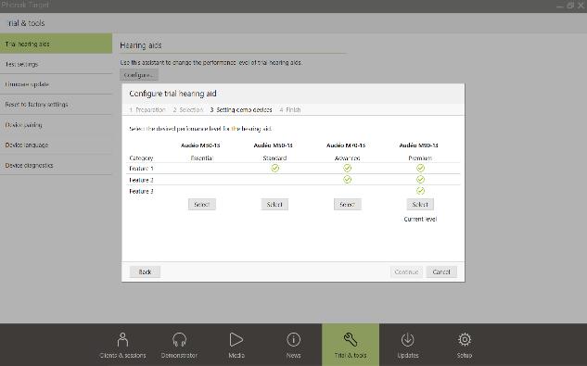Image resolution: width=587 pixels, height=366 pixels.
Task: Minimize the Phonak Target window
Action: pos(560,6)
